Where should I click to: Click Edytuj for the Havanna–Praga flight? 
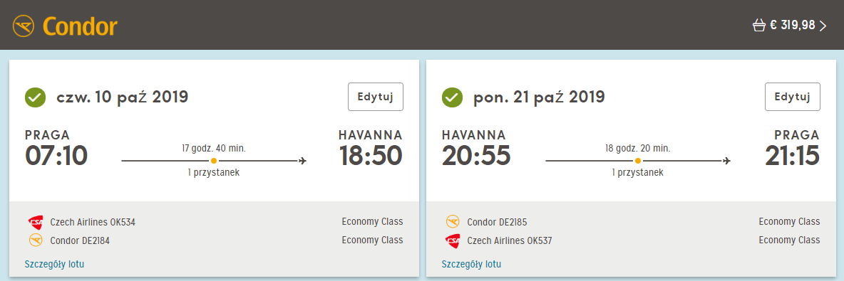[x=793, y=97]
